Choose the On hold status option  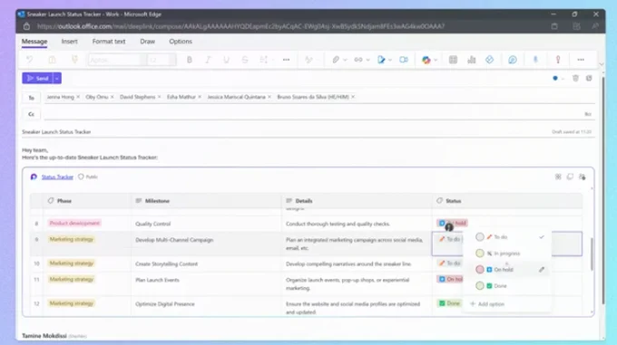click(x=507, y=269)
